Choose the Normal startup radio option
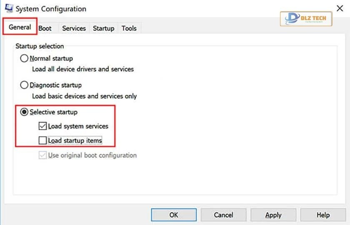The height and width of the screenshot is (225, 350). point(25,59)
